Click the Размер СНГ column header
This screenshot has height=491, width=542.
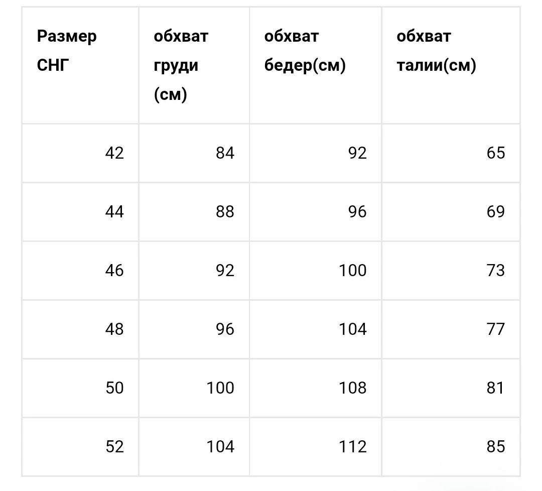80,65
